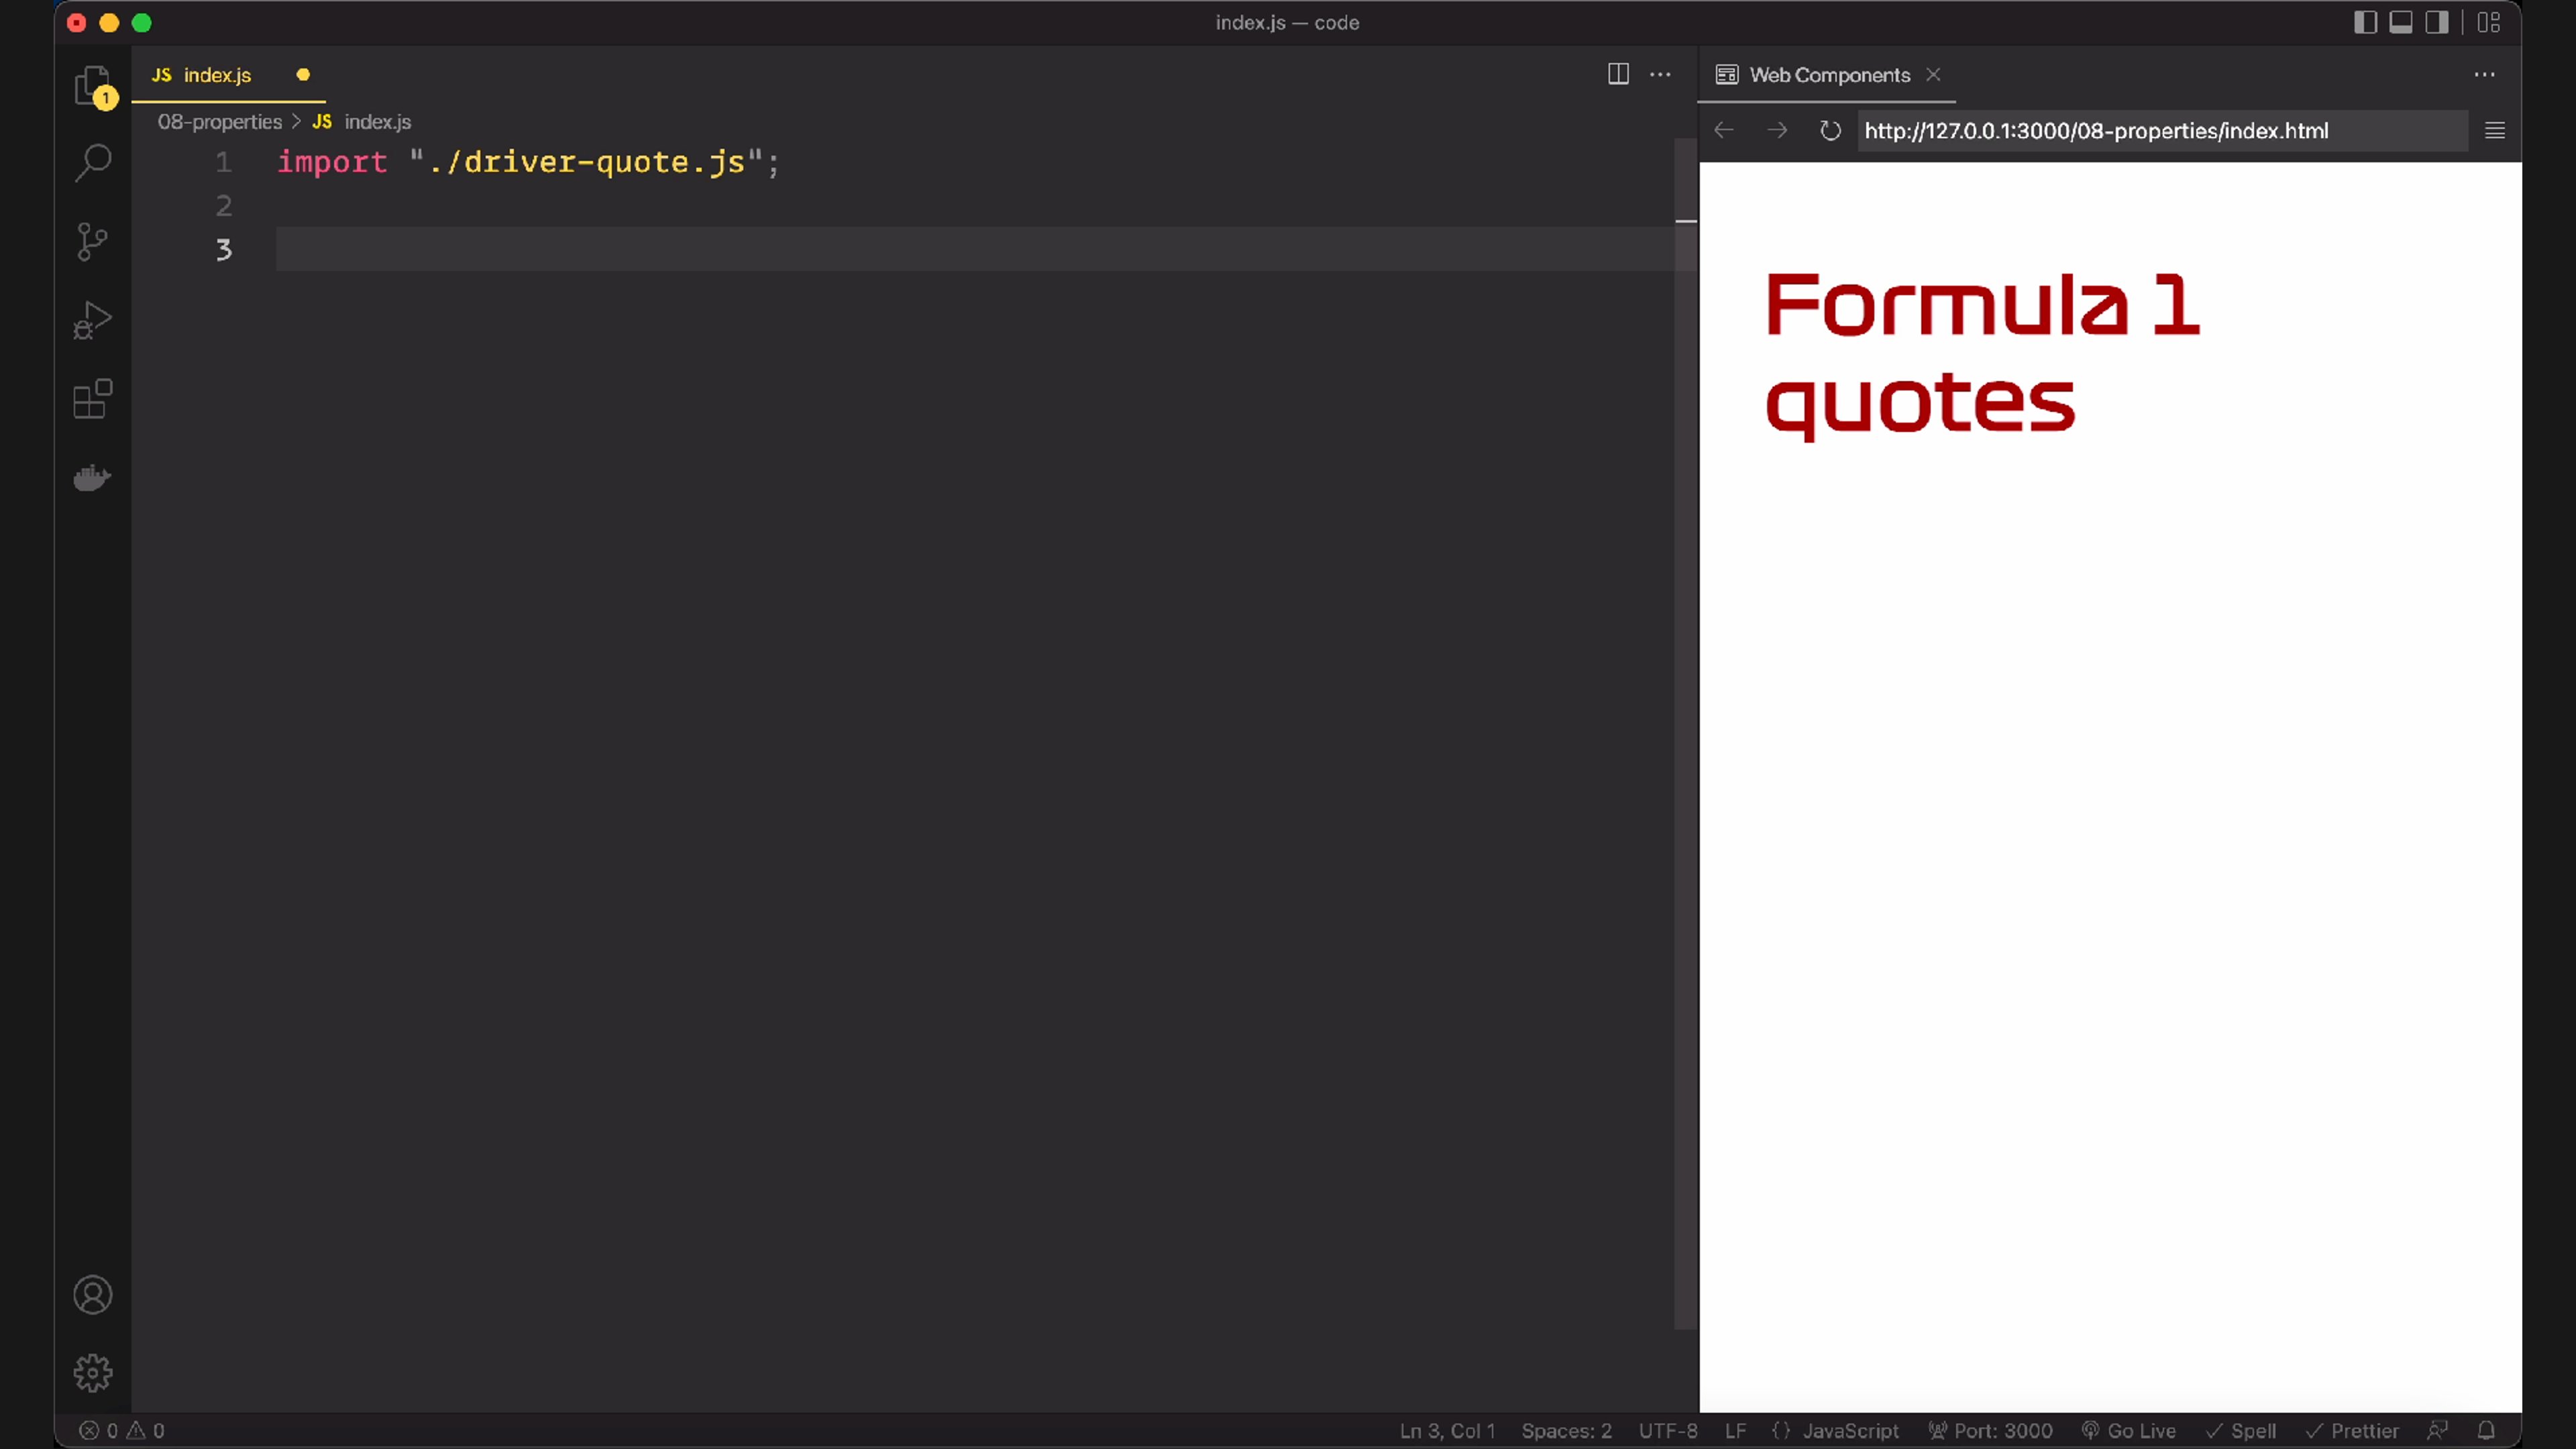The height and width of the screenshot is (1449, 2576).
Task: Open the Docker view in activity bar
Action: (92, 478)
